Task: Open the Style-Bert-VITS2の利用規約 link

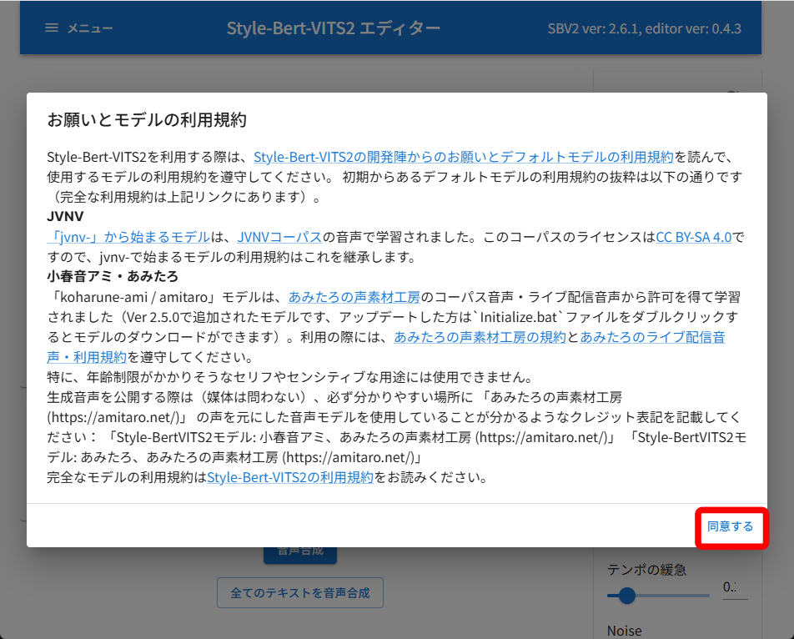Action: click(x=289, y=477)
